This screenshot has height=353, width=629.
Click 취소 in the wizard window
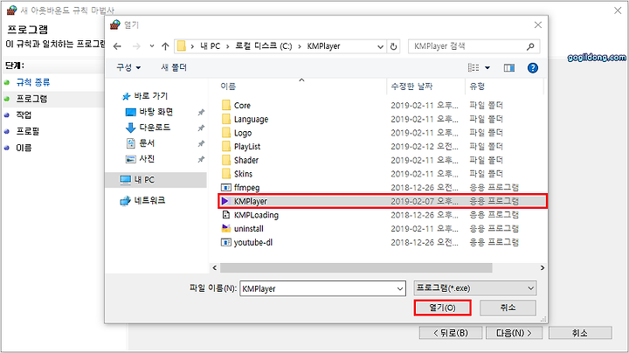click(580, 333)
